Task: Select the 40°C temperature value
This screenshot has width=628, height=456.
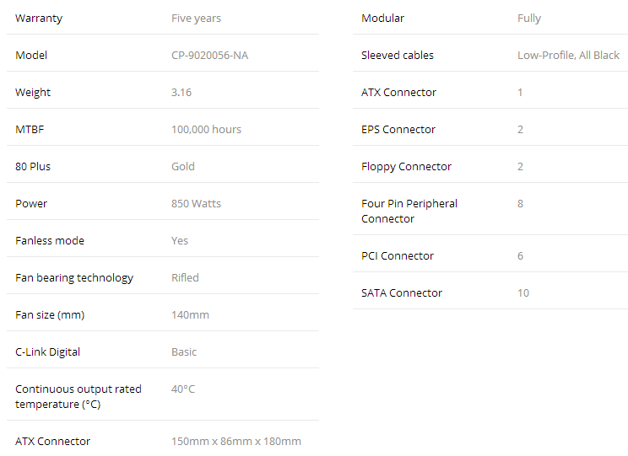Action: click(x=183, y=389)
